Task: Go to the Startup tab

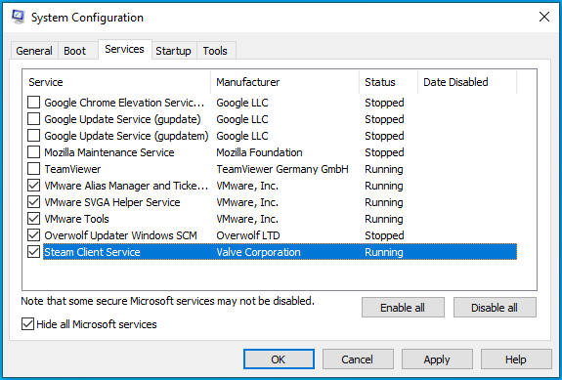Action: (173, 51)
